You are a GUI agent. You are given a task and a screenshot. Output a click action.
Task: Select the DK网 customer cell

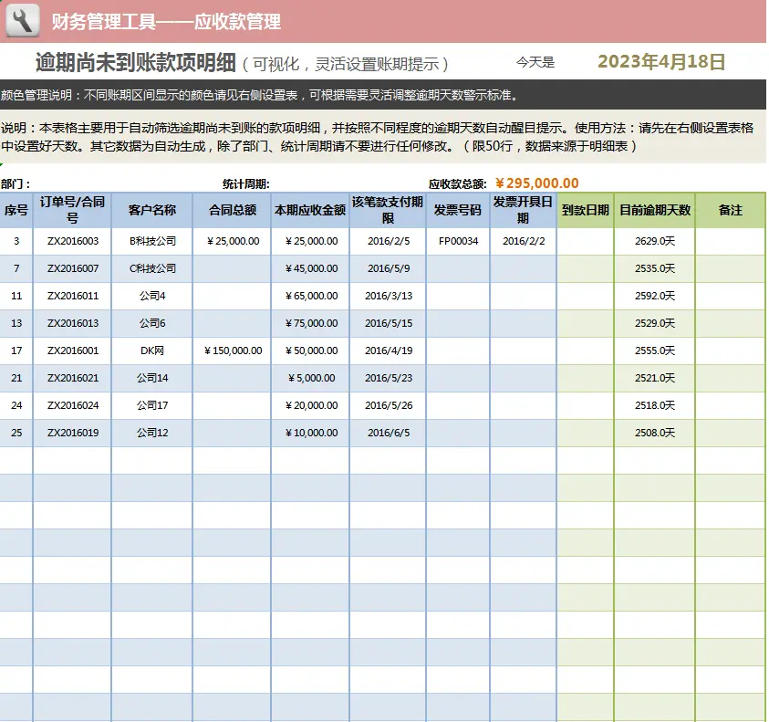[x=151, y=351]
